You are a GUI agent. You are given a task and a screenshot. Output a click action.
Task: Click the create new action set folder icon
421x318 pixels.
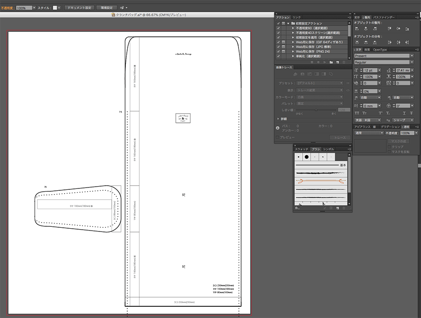(x=331, y=62)
